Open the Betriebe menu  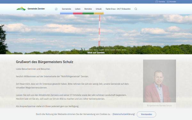88,9
